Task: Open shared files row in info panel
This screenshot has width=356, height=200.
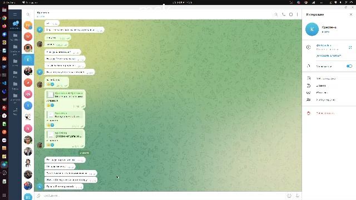Action: tap(329, 86)
